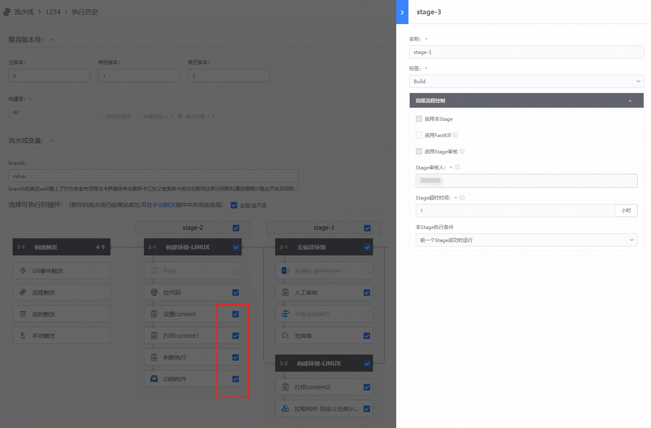651x428 pixels.
Task: Toggle the stage-2 header checkbox
Action: (236, 228)
